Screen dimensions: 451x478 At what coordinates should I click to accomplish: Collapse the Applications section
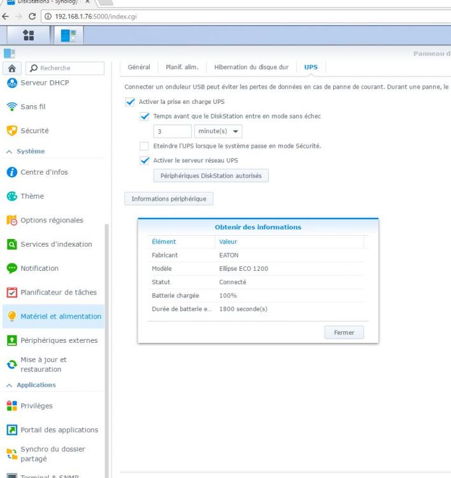pos(10,386)
